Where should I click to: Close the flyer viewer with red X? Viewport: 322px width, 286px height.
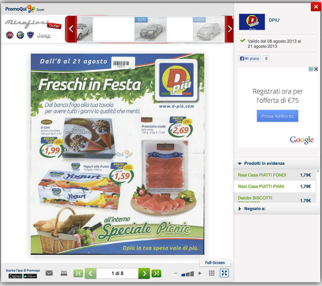[x=316, y=7]
